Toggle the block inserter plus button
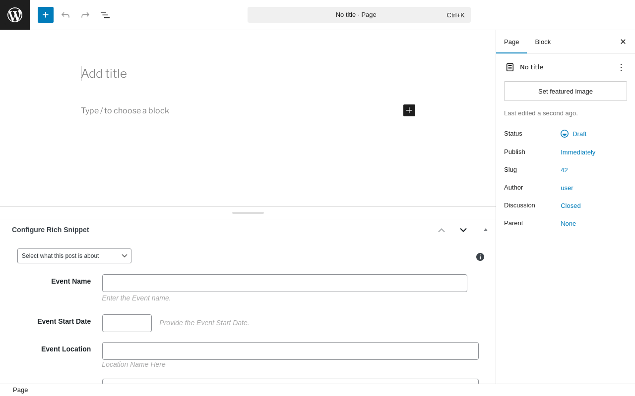635x396 pixels. tap(46, 15)
